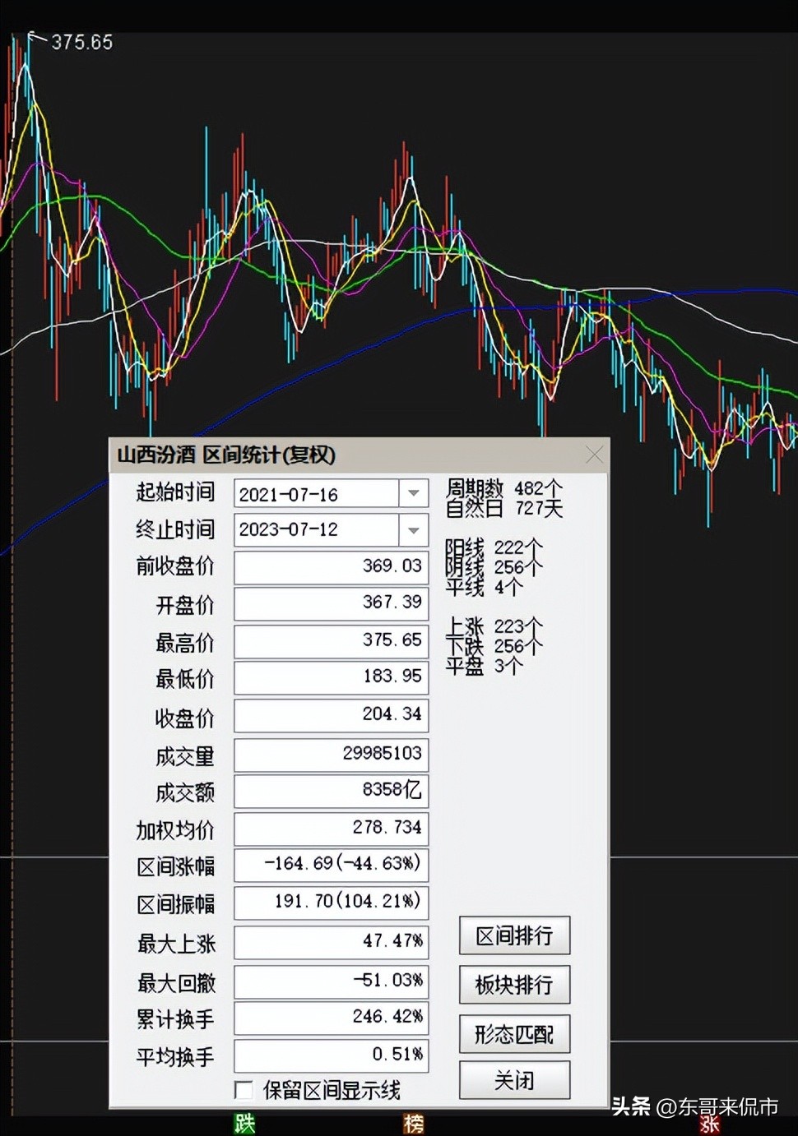Click the 区间排行 interval ranking button
798x1136 pixels.
tap(514, 935)
